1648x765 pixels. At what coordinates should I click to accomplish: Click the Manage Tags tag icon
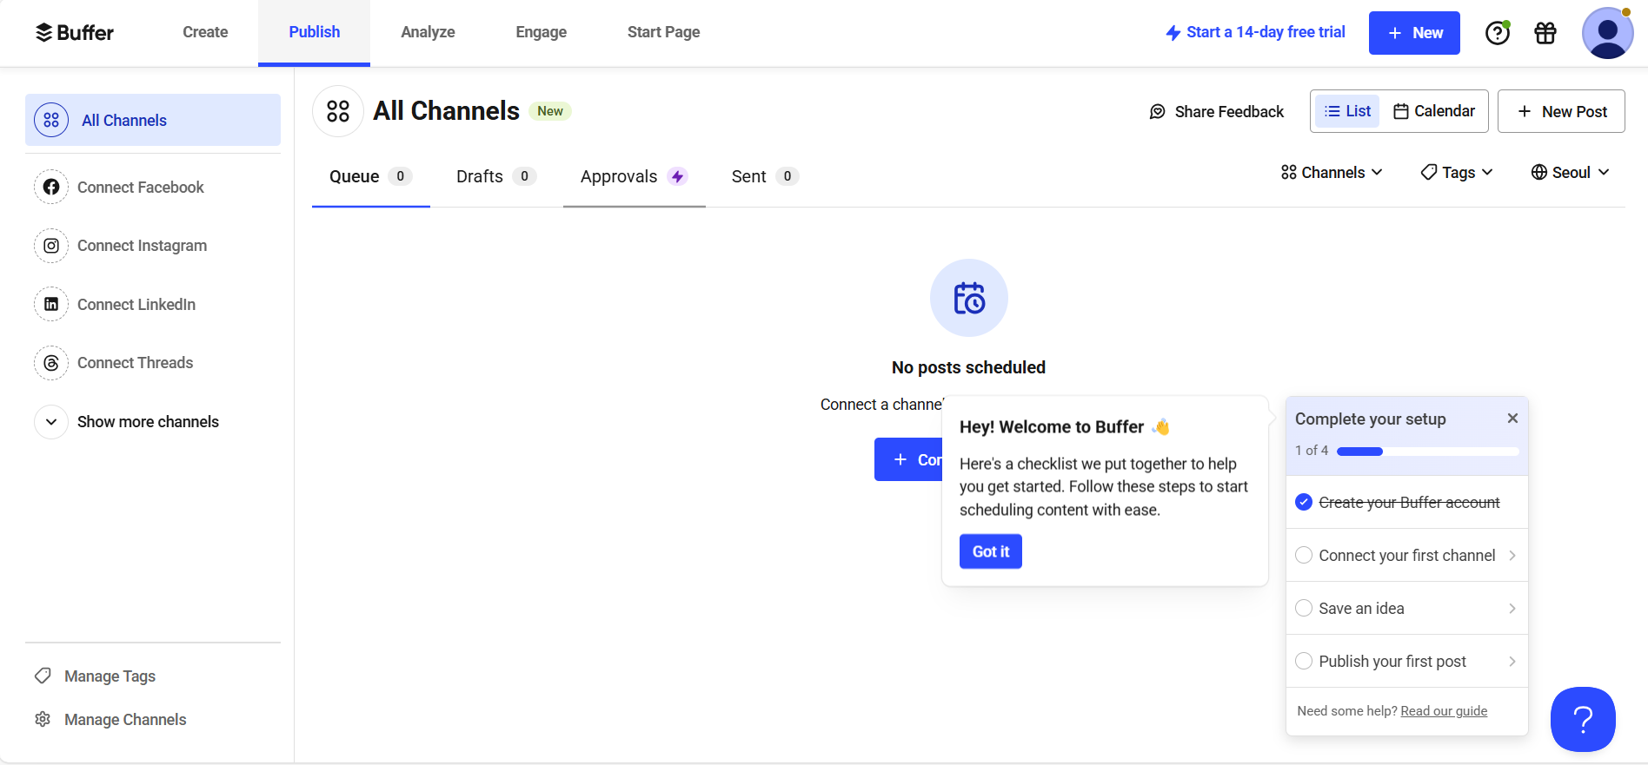click(43, 676)
